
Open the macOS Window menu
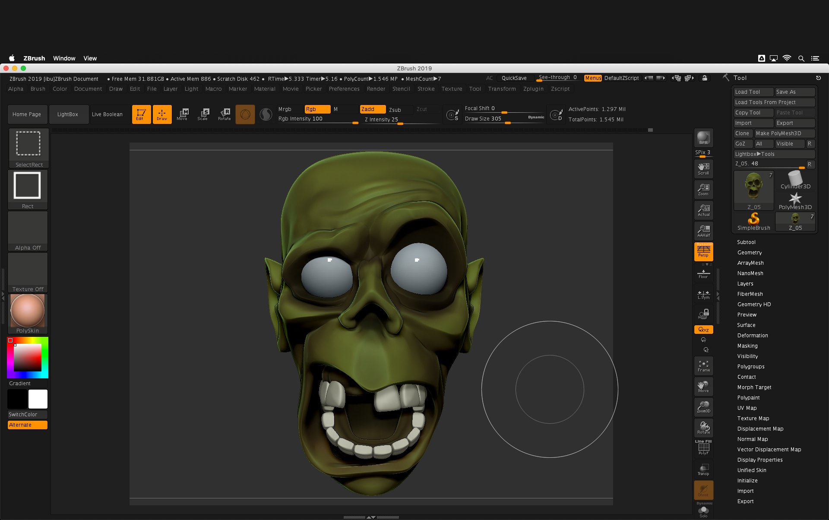pos(64,58)
